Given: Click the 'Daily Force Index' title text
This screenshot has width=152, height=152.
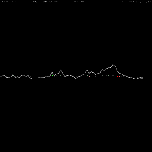Looking at the screenshot, I should (x=9, y=2).
